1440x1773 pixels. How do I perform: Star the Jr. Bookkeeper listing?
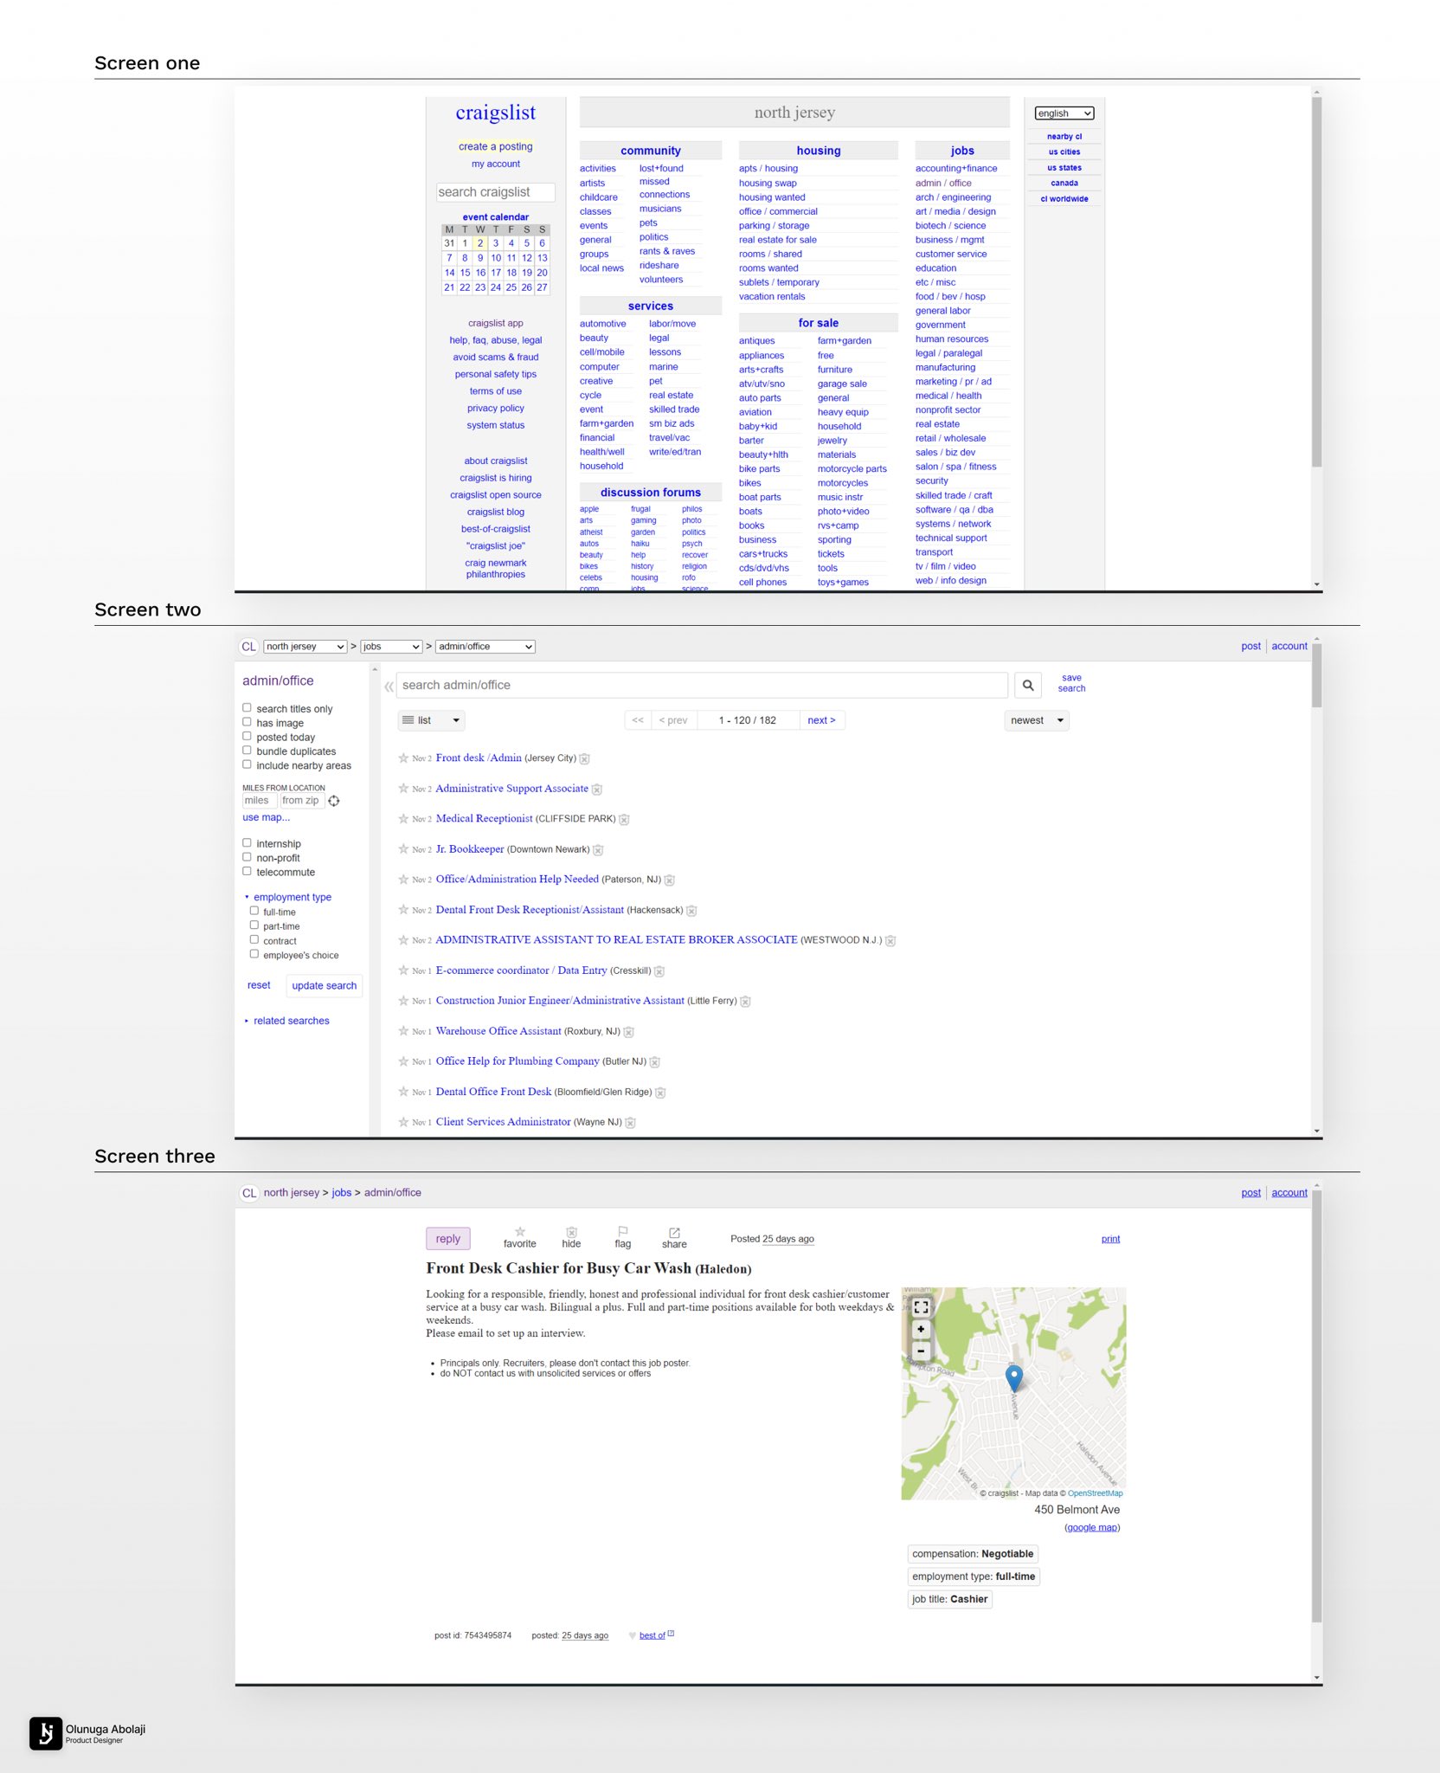403,849
